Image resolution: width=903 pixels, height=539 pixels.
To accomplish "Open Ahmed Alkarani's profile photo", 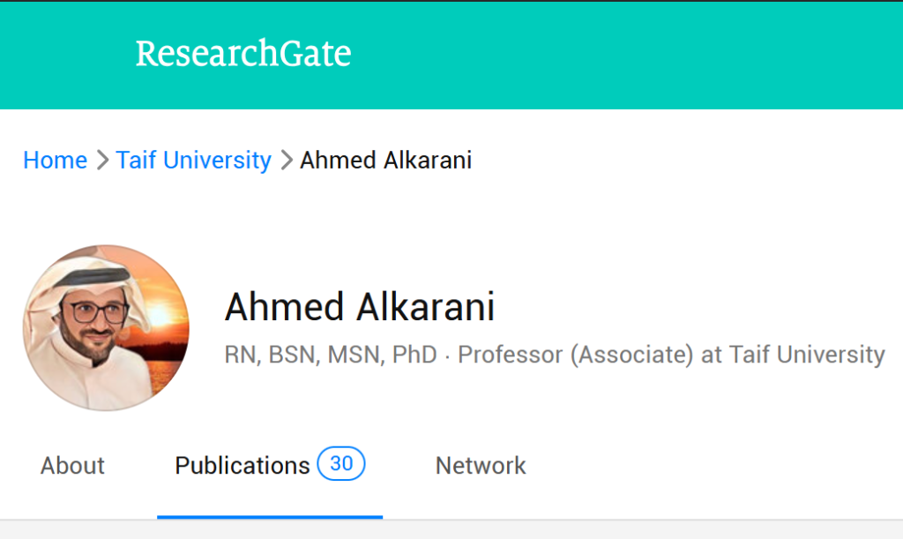I will [x=105, y=327].
